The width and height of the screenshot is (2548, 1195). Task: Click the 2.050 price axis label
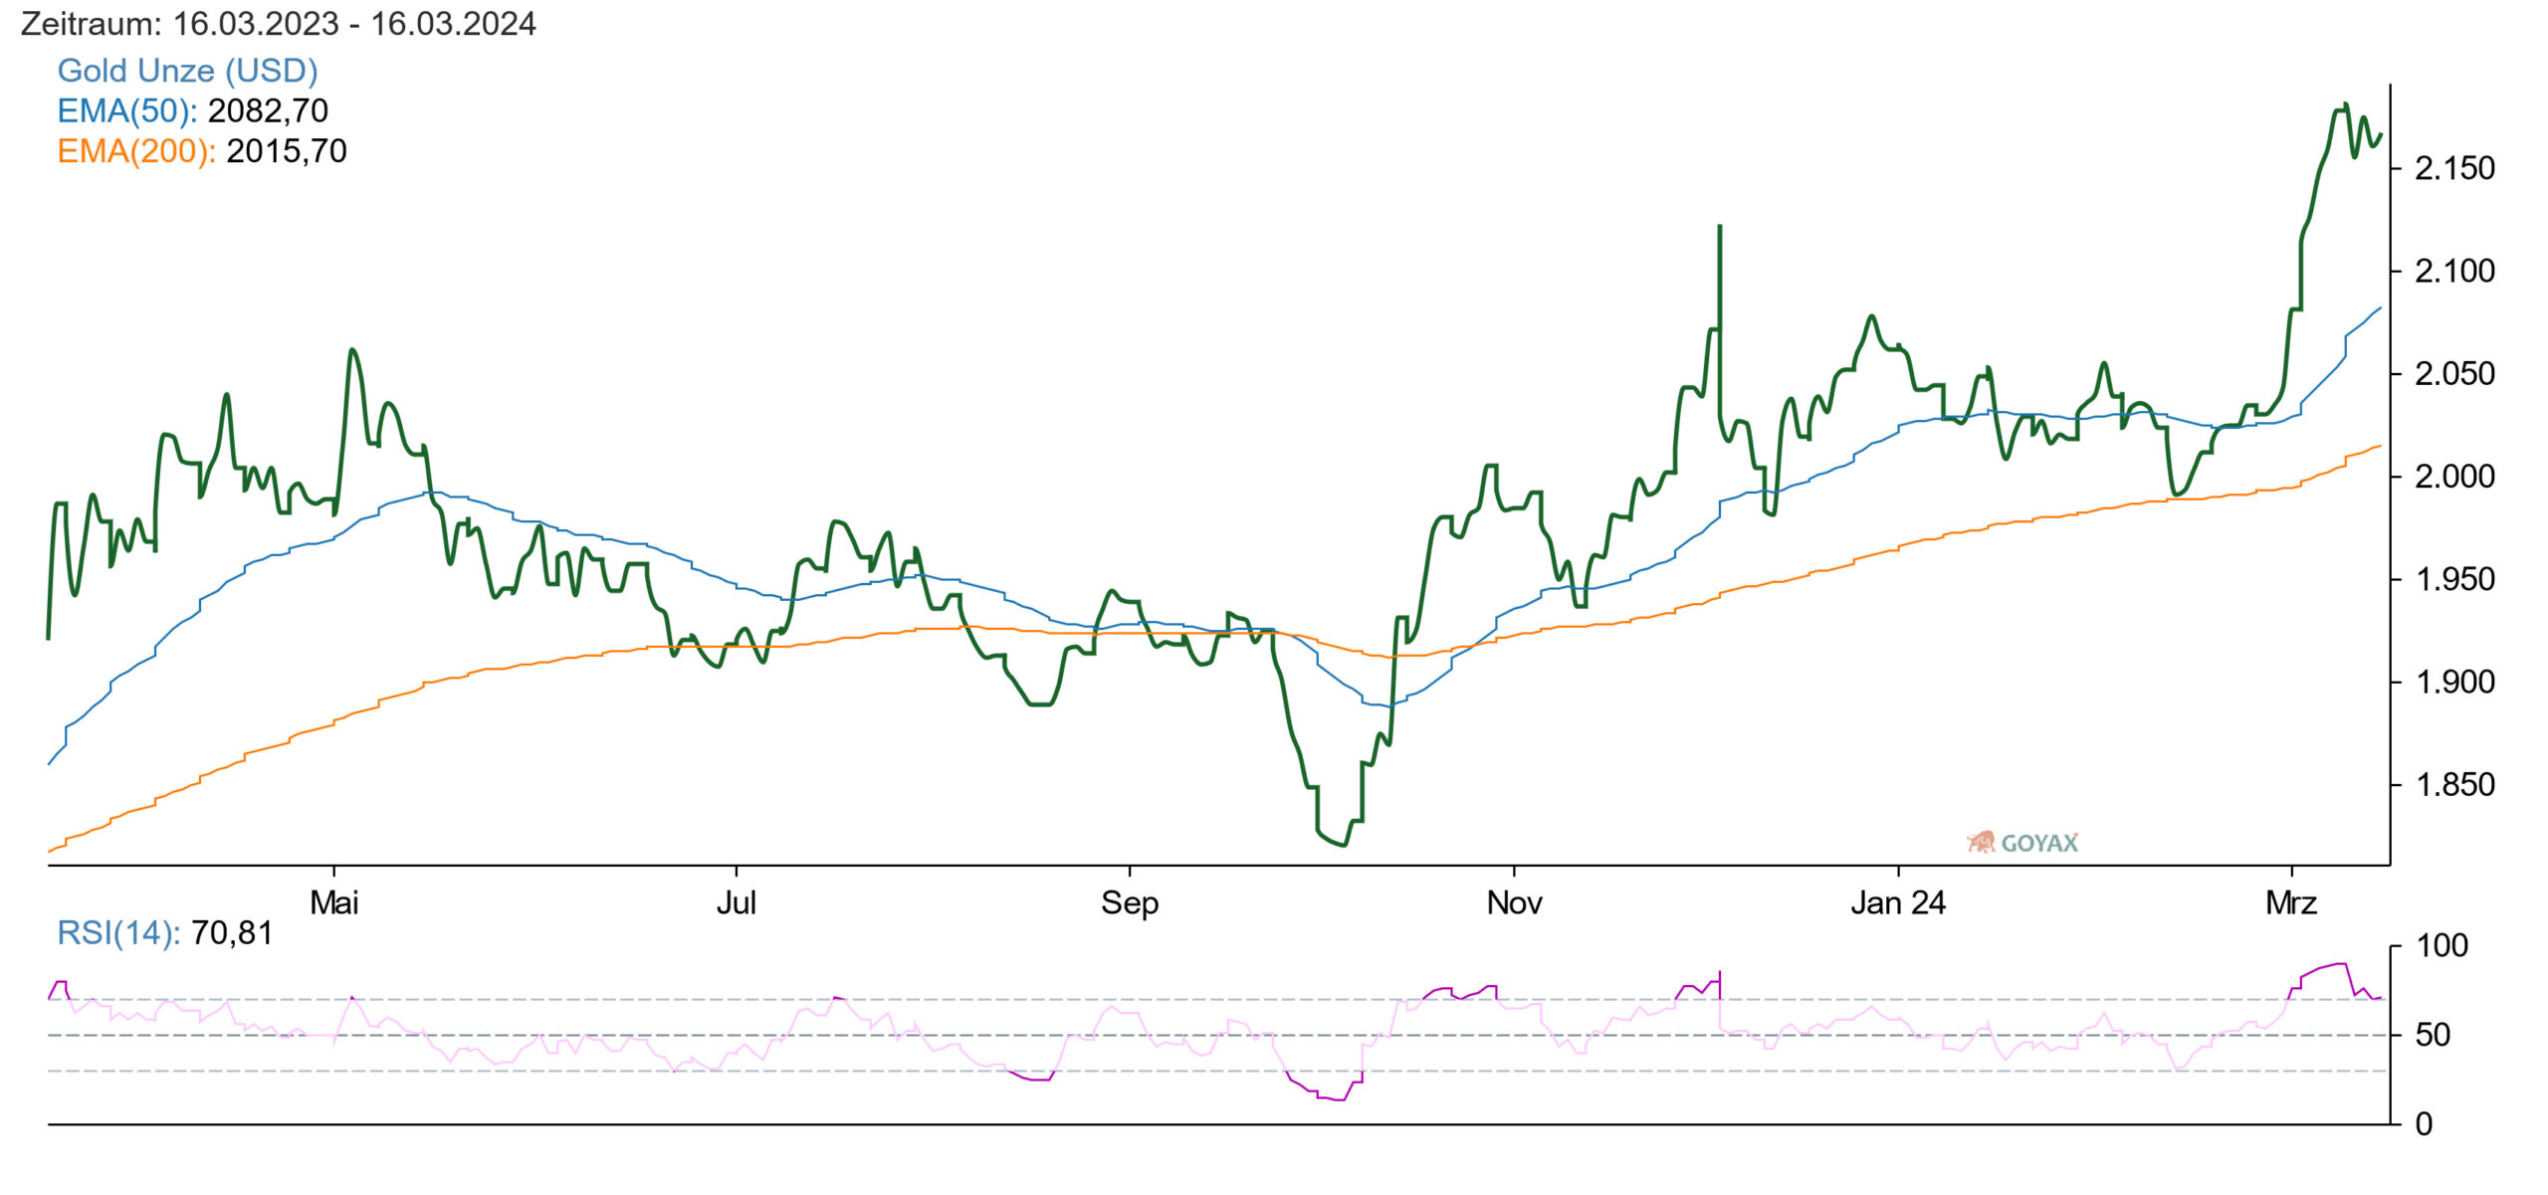point(2455,374)
